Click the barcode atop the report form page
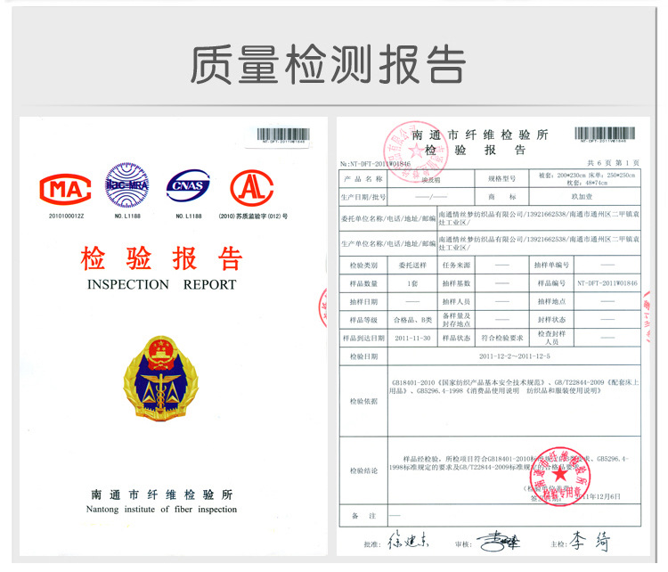This screenshot has height=572, width=668. pos(605,135)
